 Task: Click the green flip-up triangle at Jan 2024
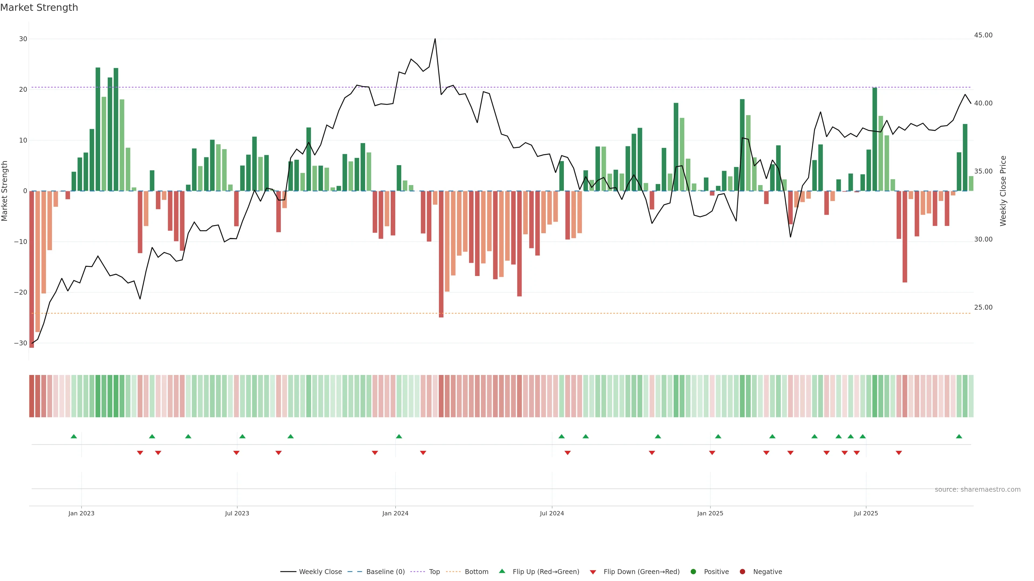coord(399,436)
